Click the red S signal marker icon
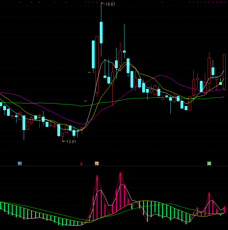The width and height of the screenshot is (228, 230). point(81,164)
